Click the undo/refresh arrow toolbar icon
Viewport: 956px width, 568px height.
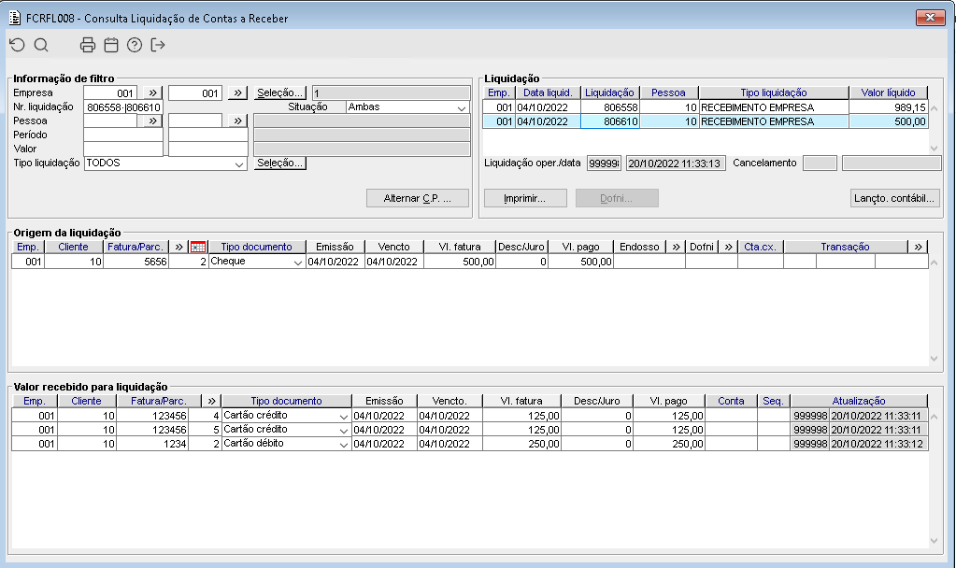[17, 45]
